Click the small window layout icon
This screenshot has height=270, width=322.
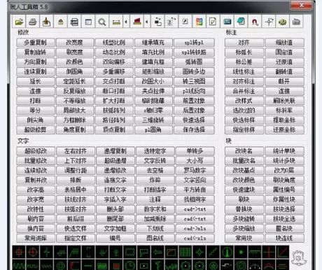point(88,22)
